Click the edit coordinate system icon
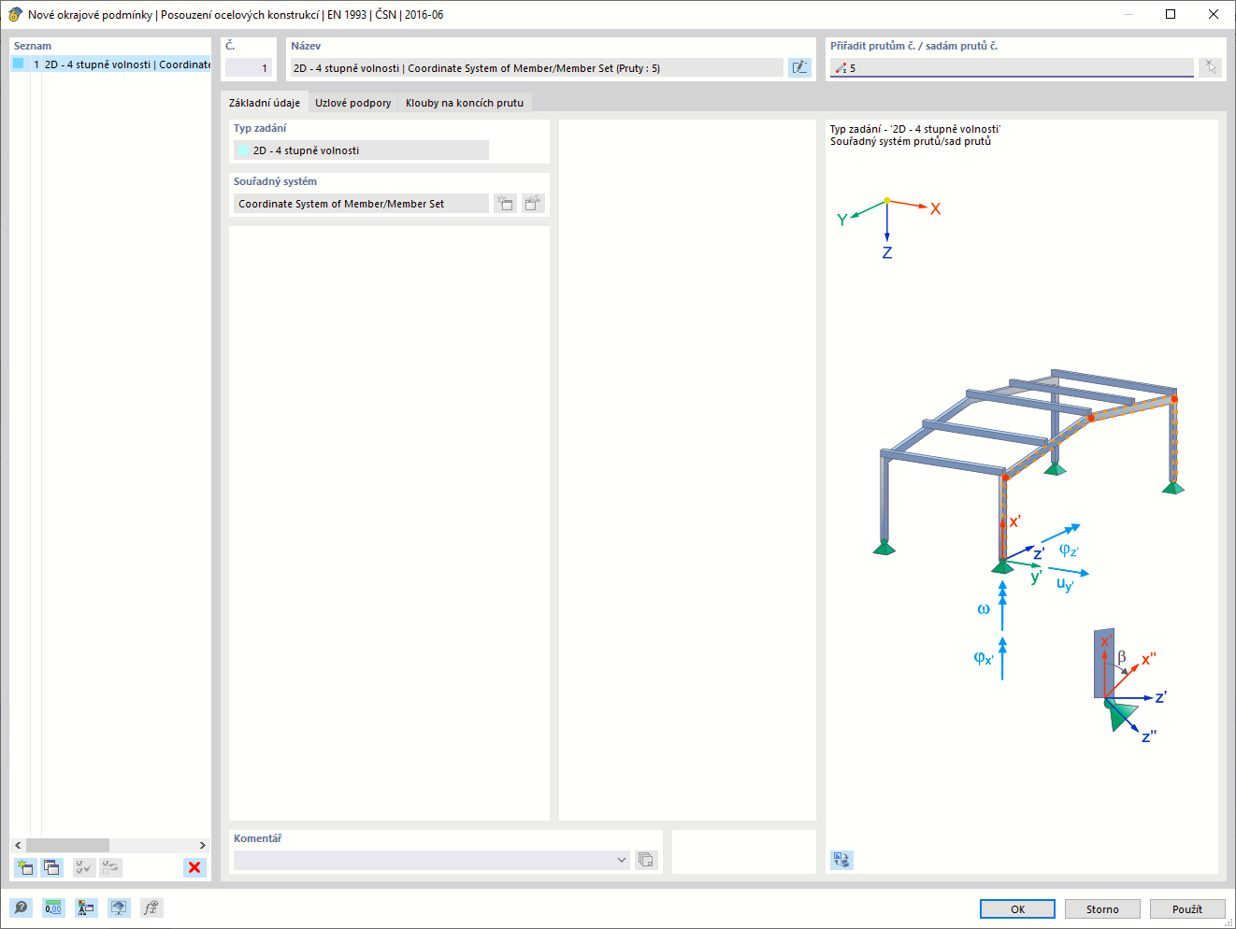The height and width of the screenshot is (929, 1236). [533, 203]
